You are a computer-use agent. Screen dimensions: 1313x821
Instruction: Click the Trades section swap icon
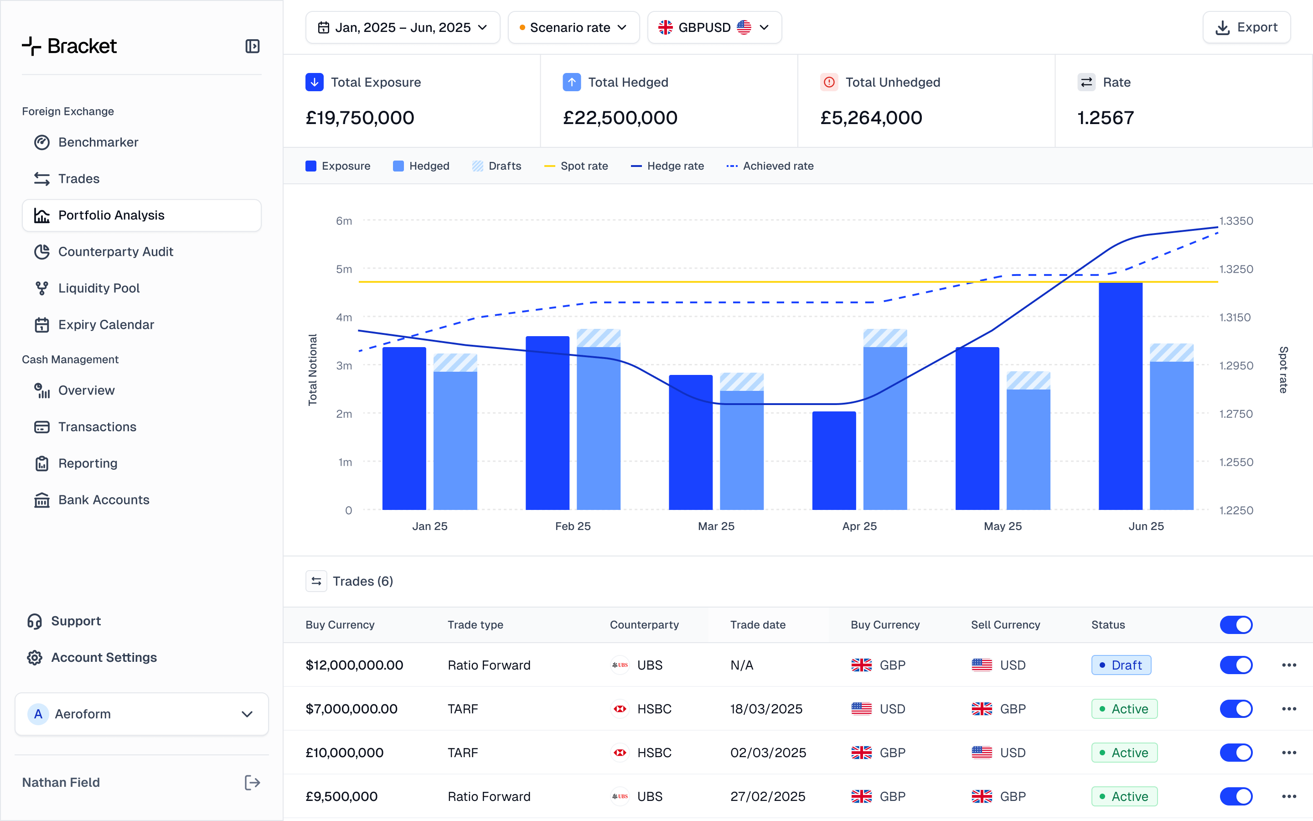pos(316,581)
